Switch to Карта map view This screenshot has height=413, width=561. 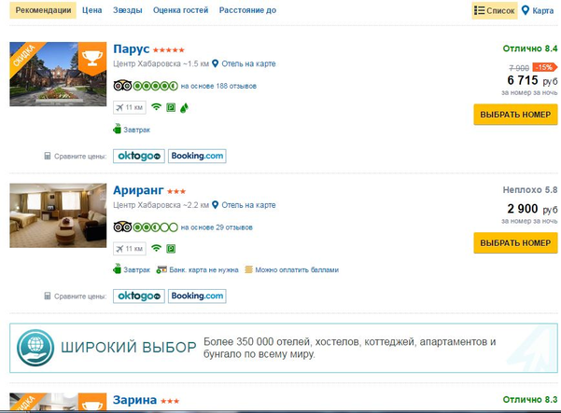pyautogui.click(x=538, y=10)
